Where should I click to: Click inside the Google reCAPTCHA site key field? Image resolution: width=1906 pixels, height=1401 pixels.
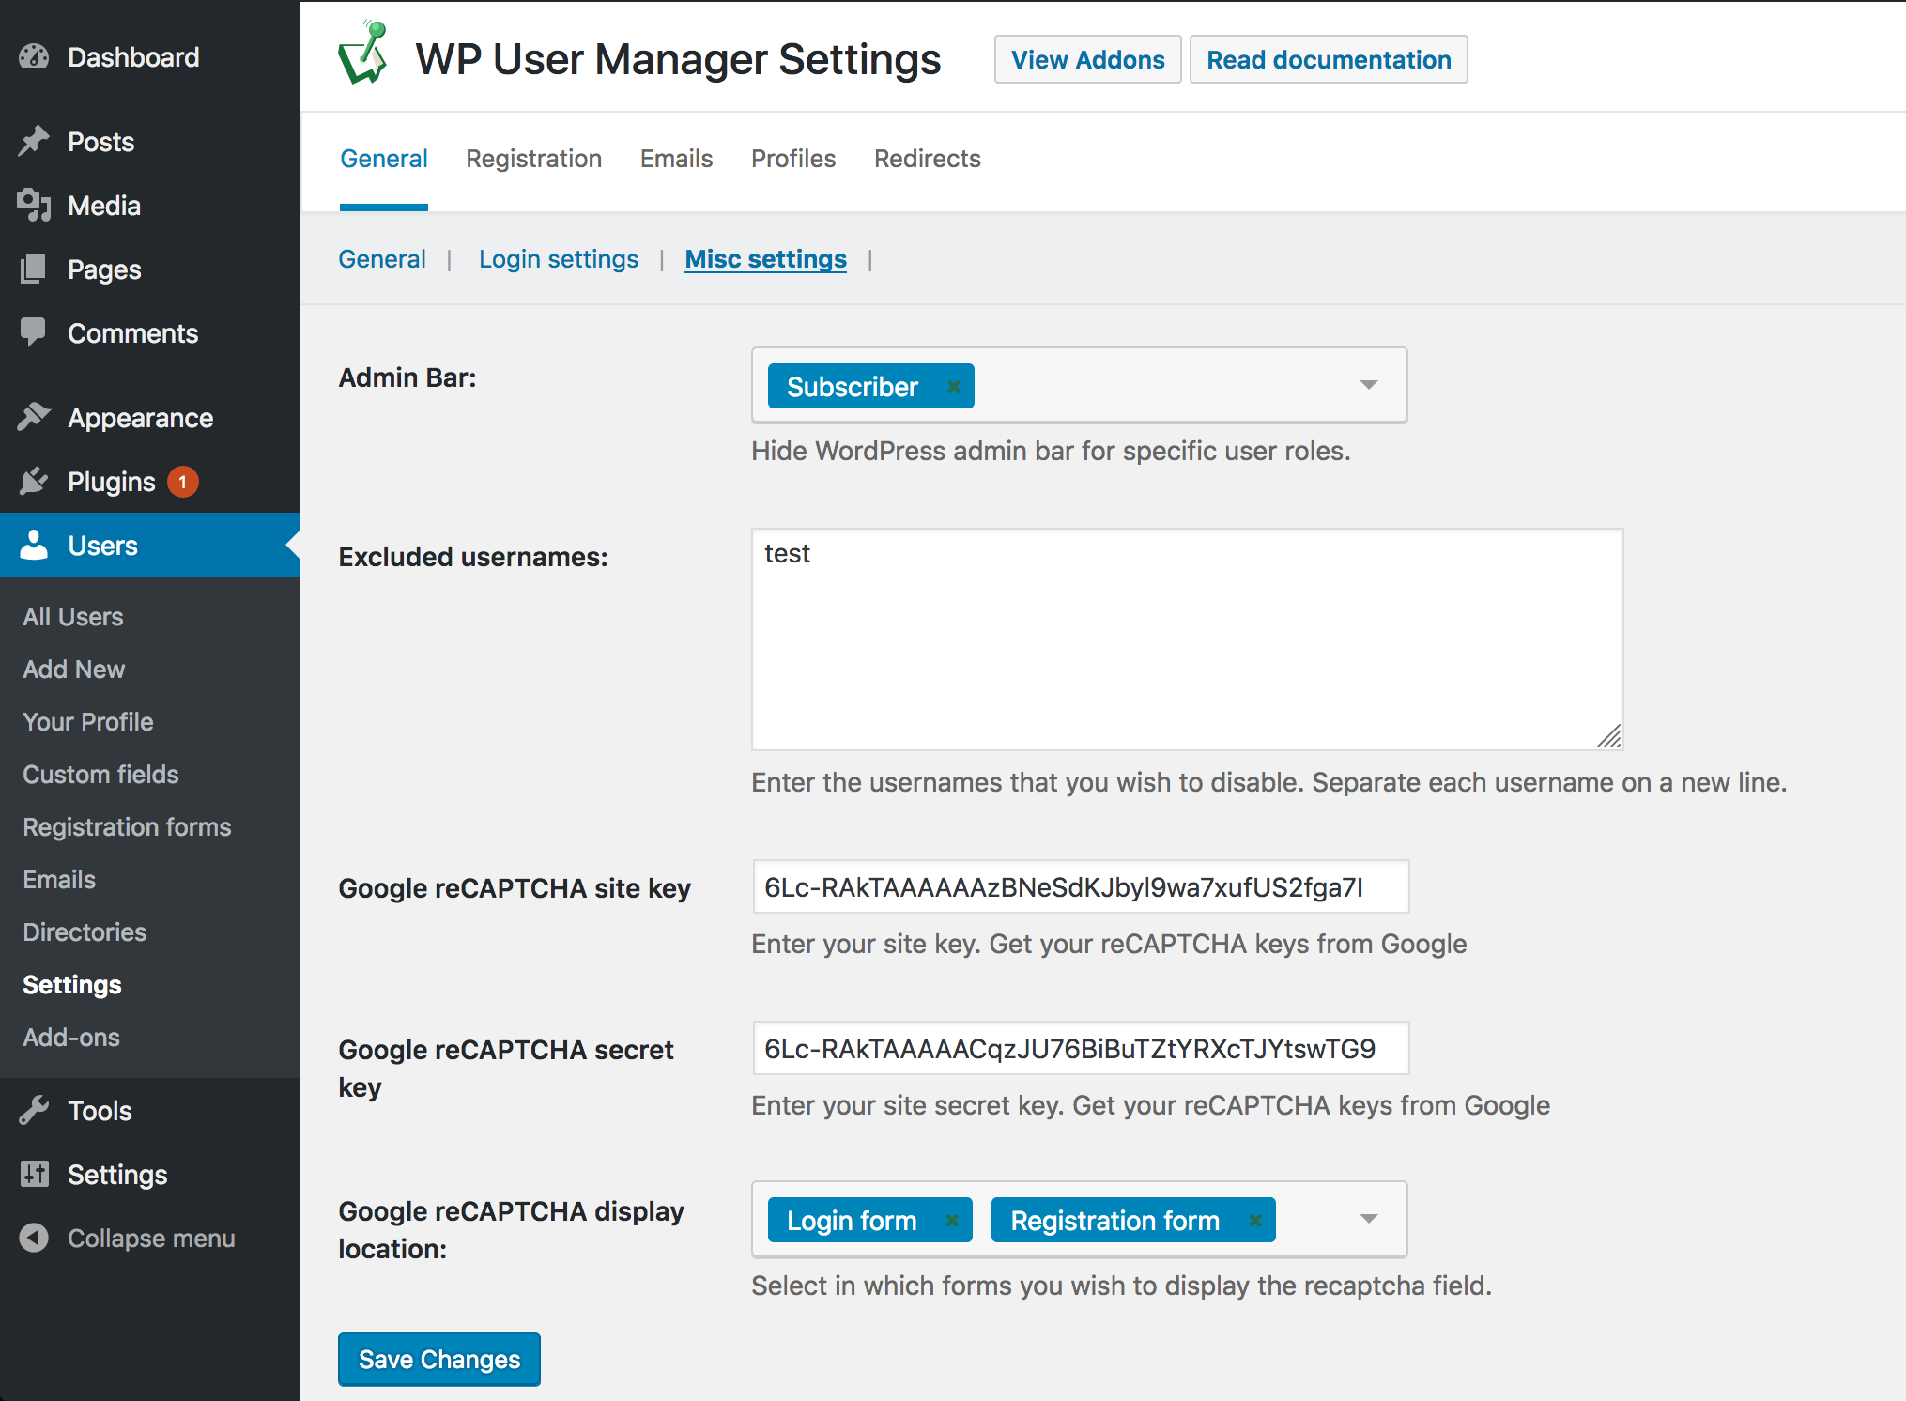[1080, 886]
